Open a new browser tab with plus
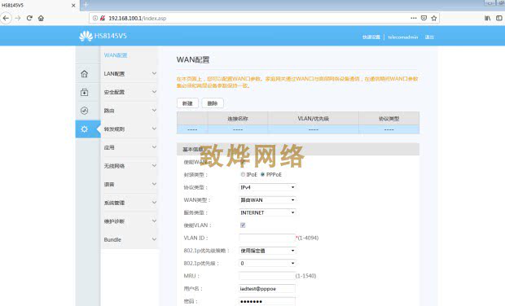This screenshot has width=505, height=306. coord(86,5)
